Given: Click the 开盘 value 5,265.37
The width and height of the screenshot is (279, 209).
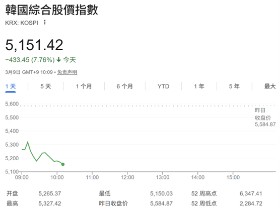Looking at the screenshot, I should pyautogui.click(x=50, y=193).
